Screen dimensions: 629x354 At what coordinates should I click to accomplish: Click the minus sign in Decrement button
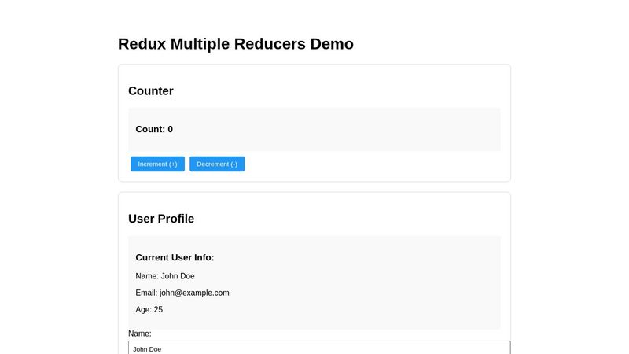click(x=233, y=164)
